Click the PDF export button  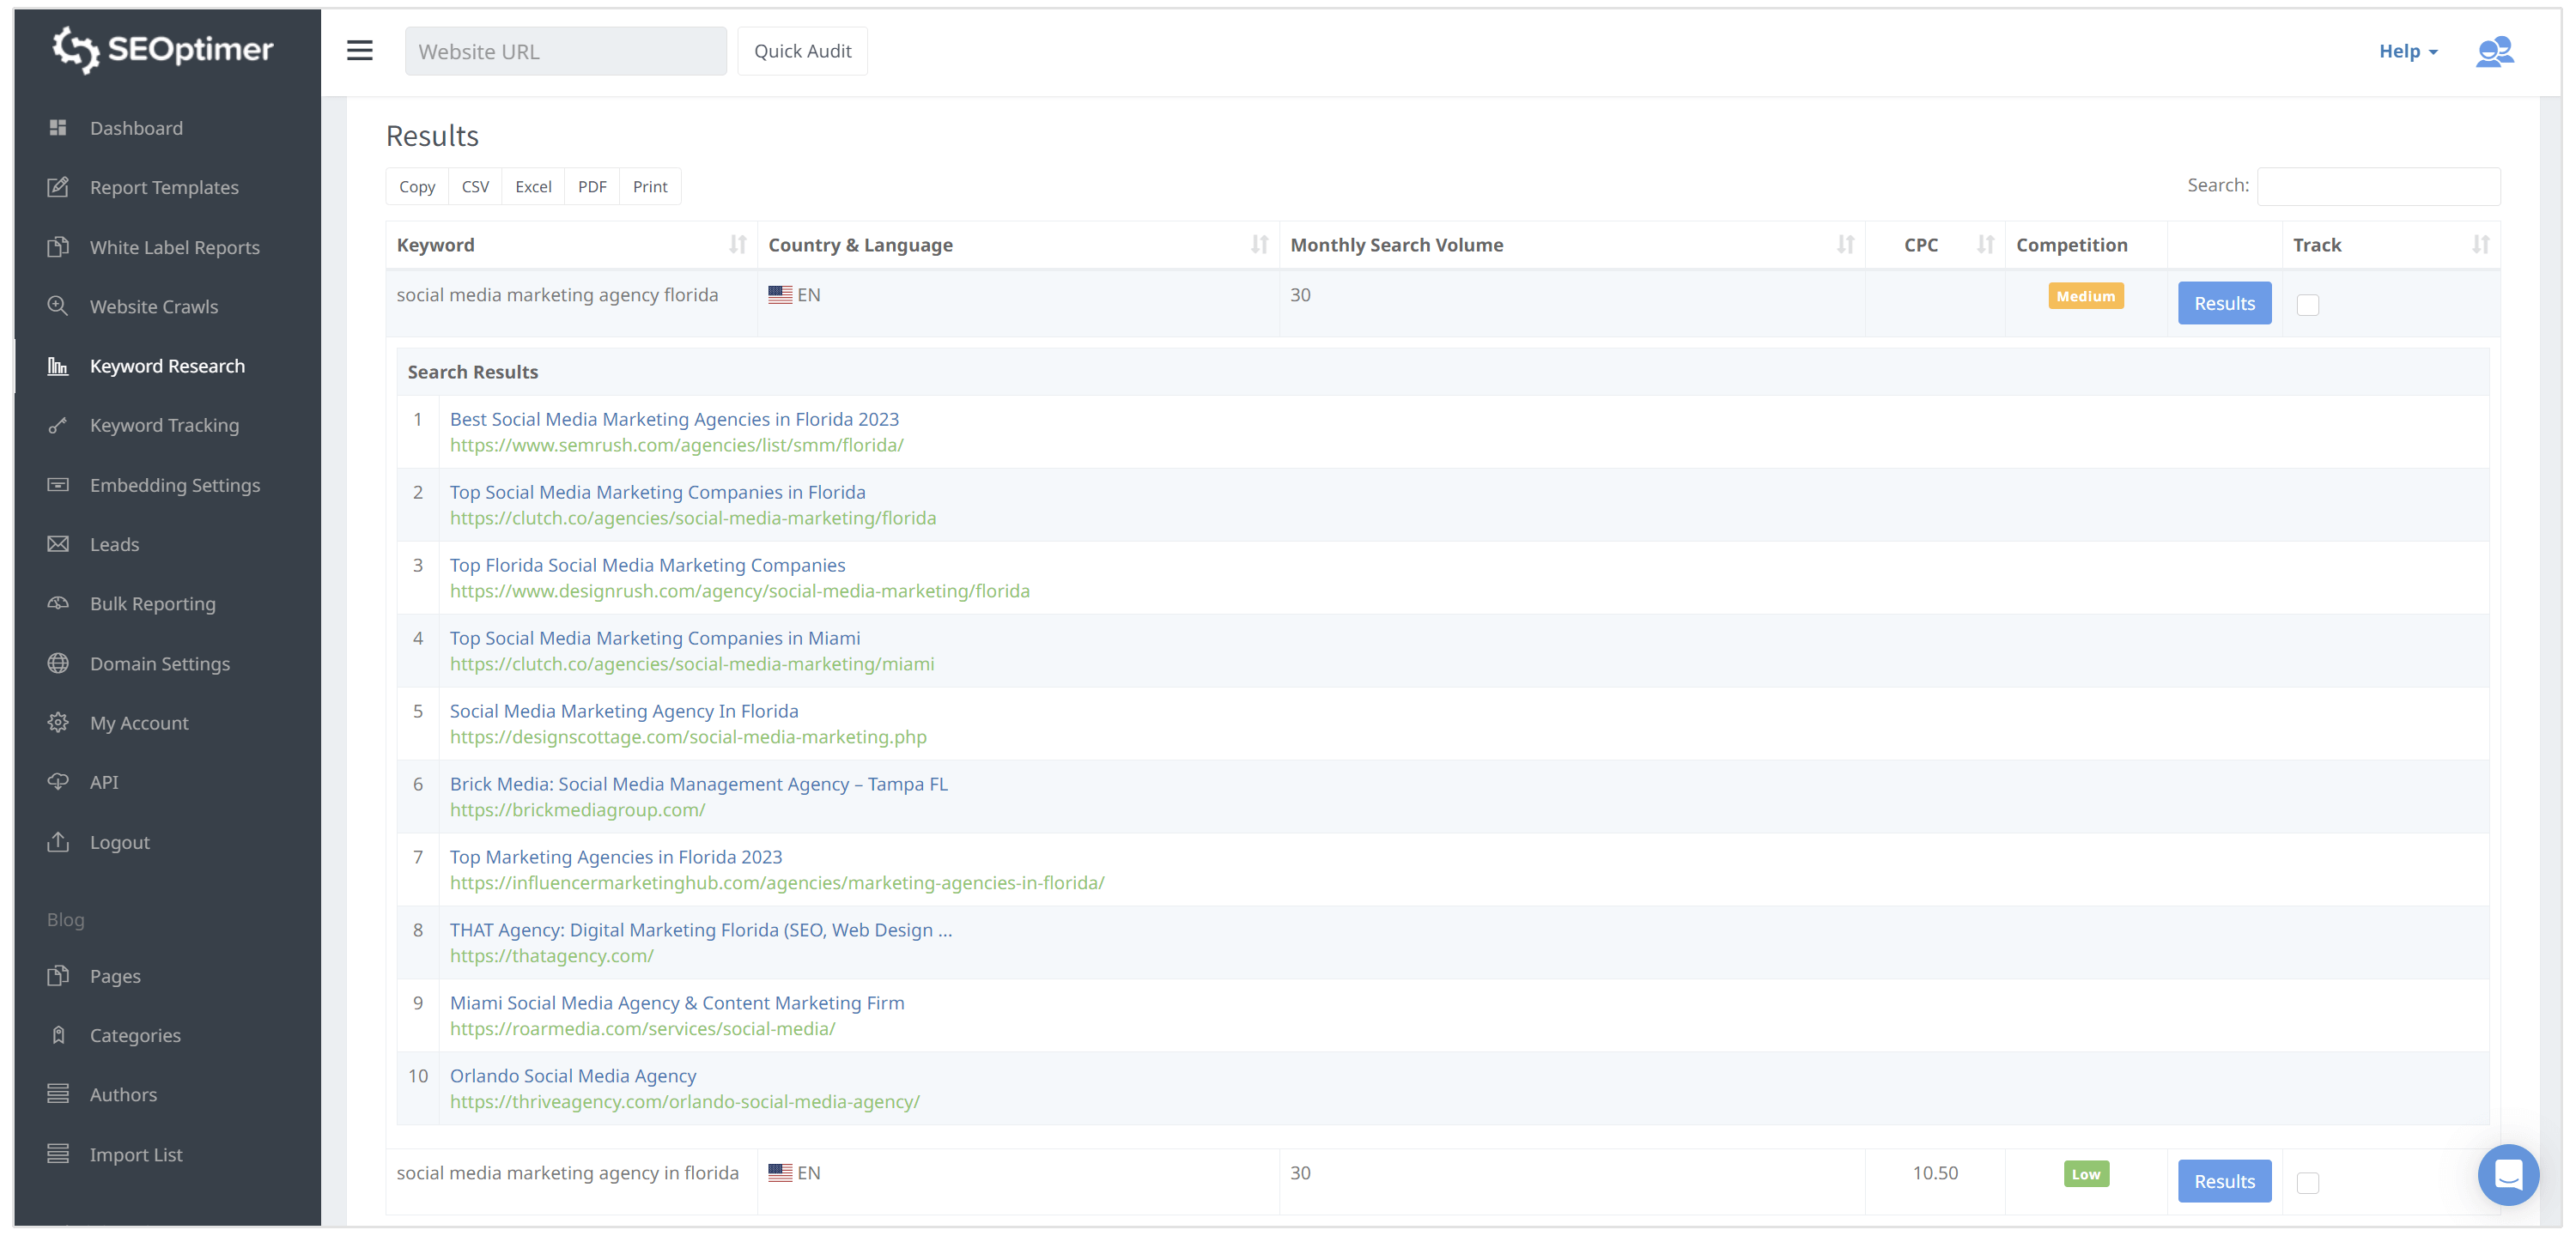pyautogui.click(x=592, y=185)
